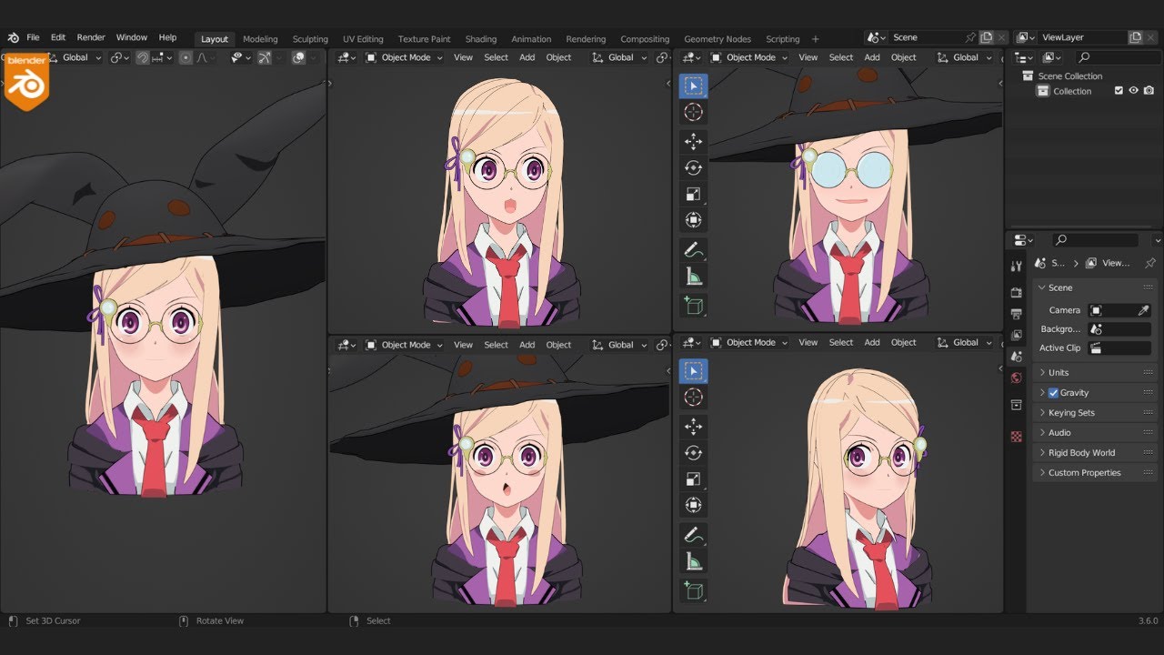Choose the Add Cube tool in top-right viewport
Viewport: 1164px width, 655px height.
tap(693, 306)
